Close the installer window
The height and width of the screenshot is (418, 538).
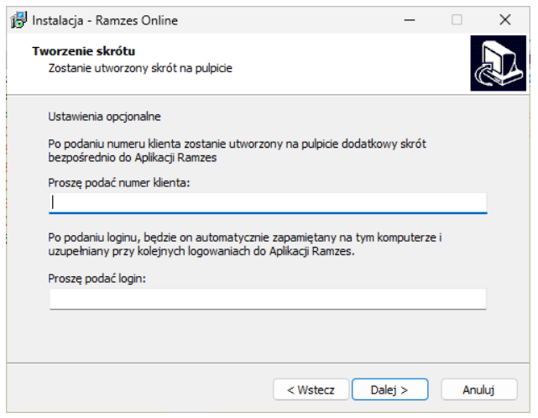point(505,20)
